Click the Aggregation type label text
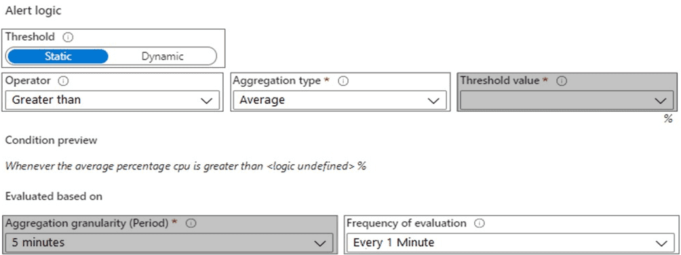 point(277,81)
